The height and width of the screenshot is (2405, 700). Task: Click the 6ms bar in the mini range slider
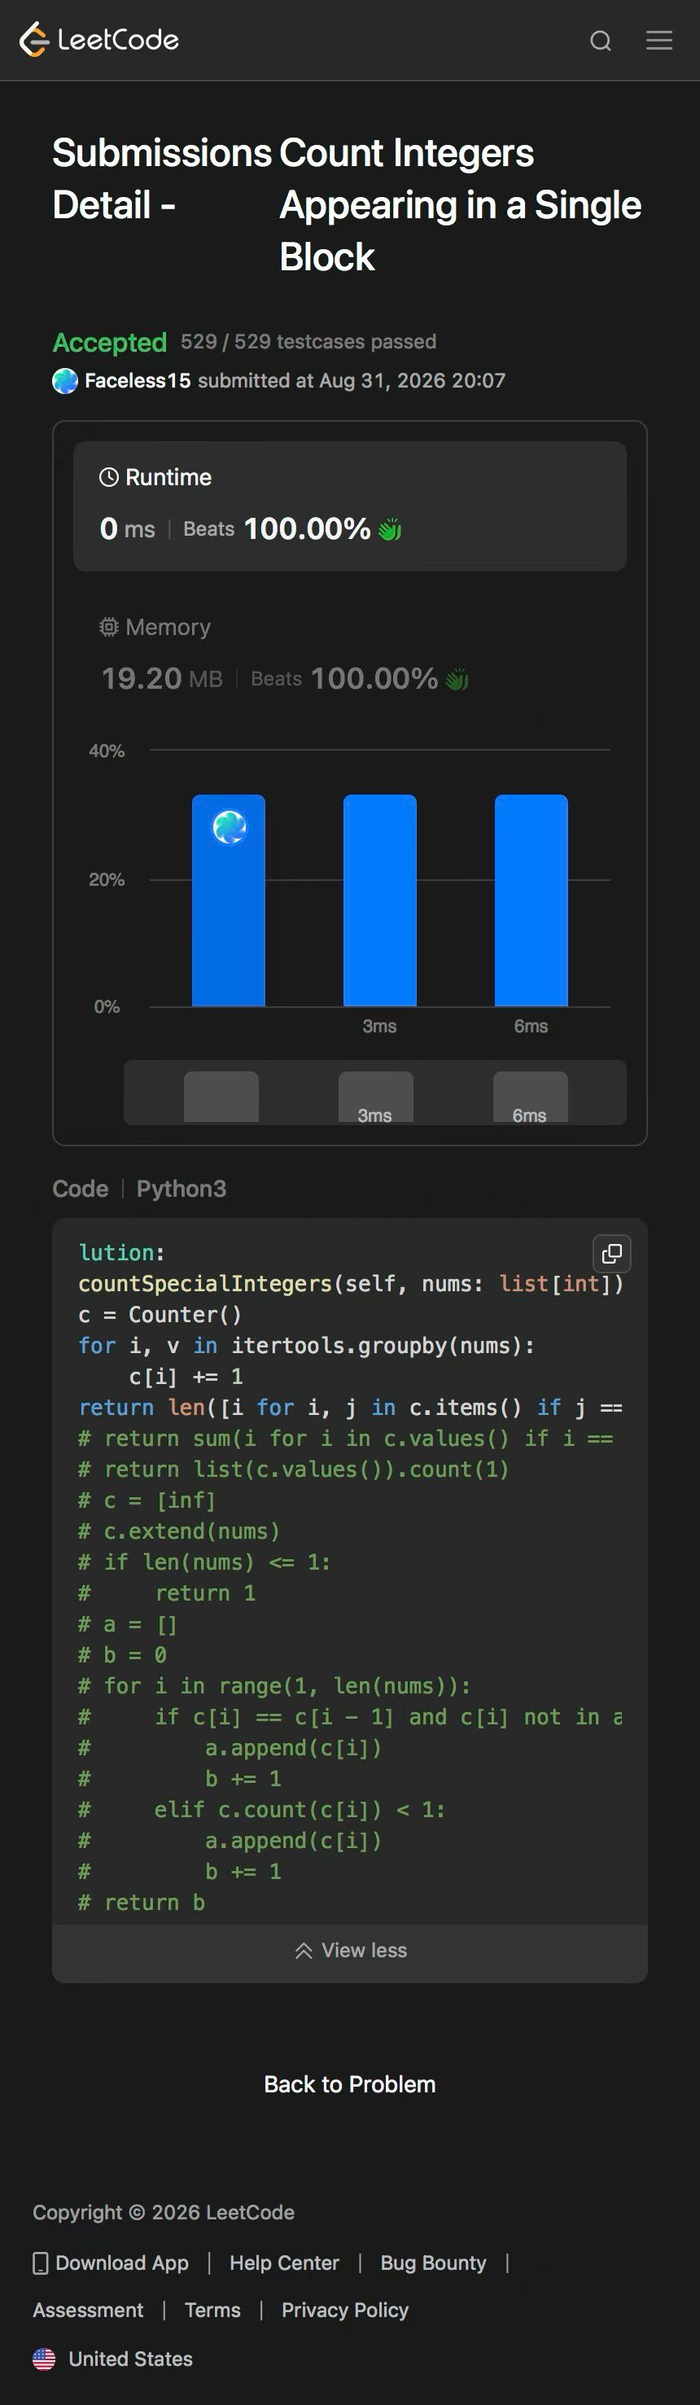coord(530,1097)
